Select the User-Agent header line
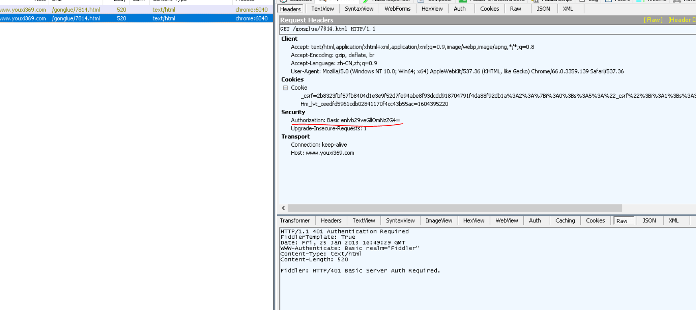 [457, 71]
